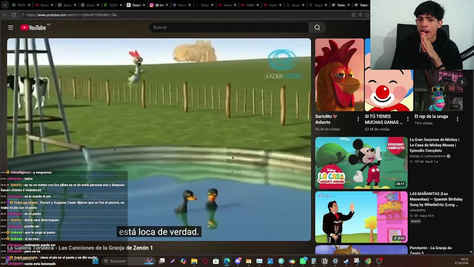Play the Mickey Mouse episode thumbnail
Screen dimensions: 474x267
(x=361, y=163)
